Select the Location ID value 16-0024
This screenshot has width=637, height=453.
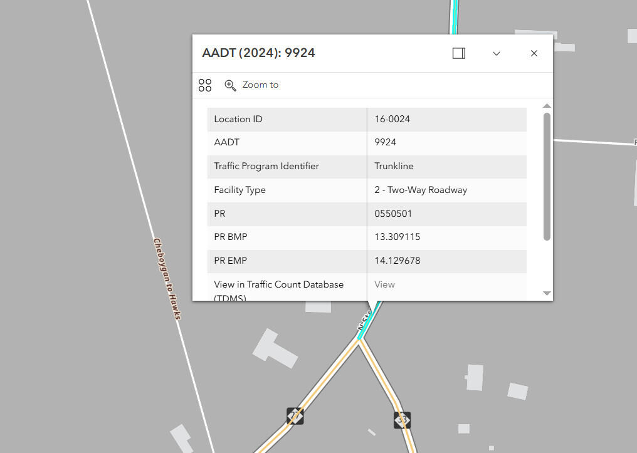(x=392, y=119)
